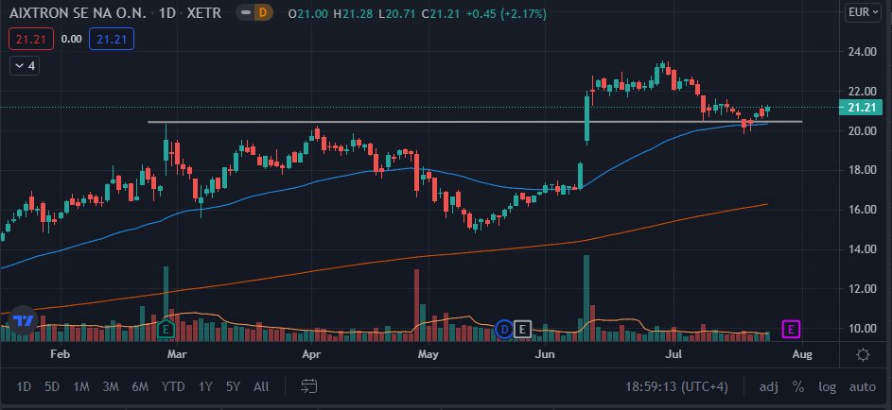Toggle auto scale mode

coord(863,386)
